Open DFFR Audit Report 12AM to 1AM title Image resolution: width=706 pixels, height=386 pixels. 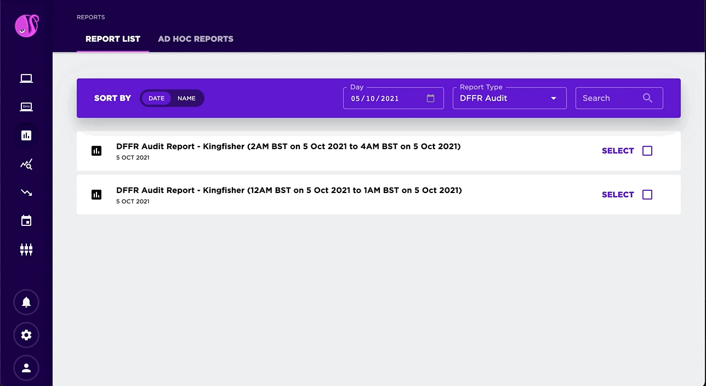(289, 190)
